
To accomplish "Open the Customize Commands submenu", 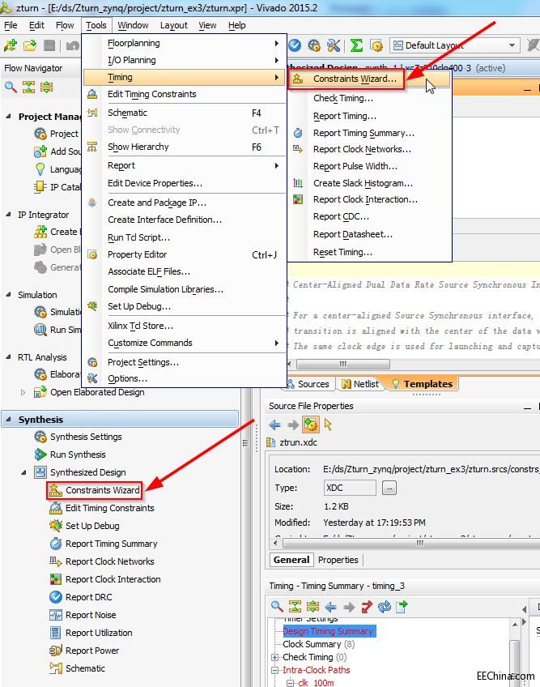I will [x=184, y=343].
